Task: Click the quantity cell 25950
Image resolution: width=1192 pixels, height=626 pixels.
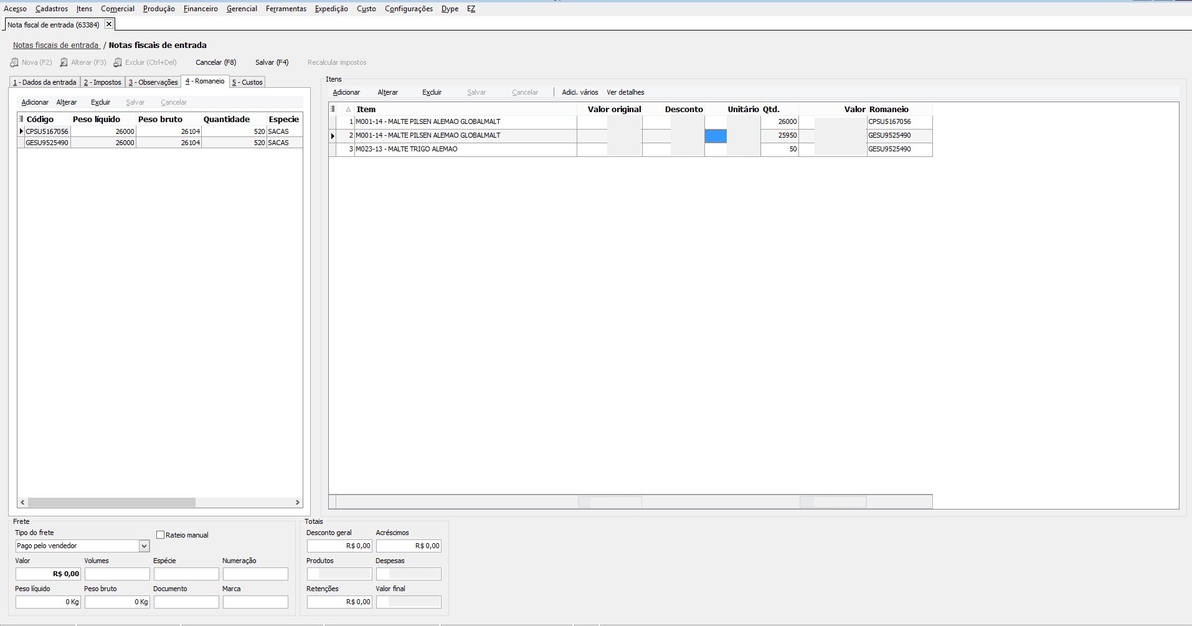Action: click(780, 136)
